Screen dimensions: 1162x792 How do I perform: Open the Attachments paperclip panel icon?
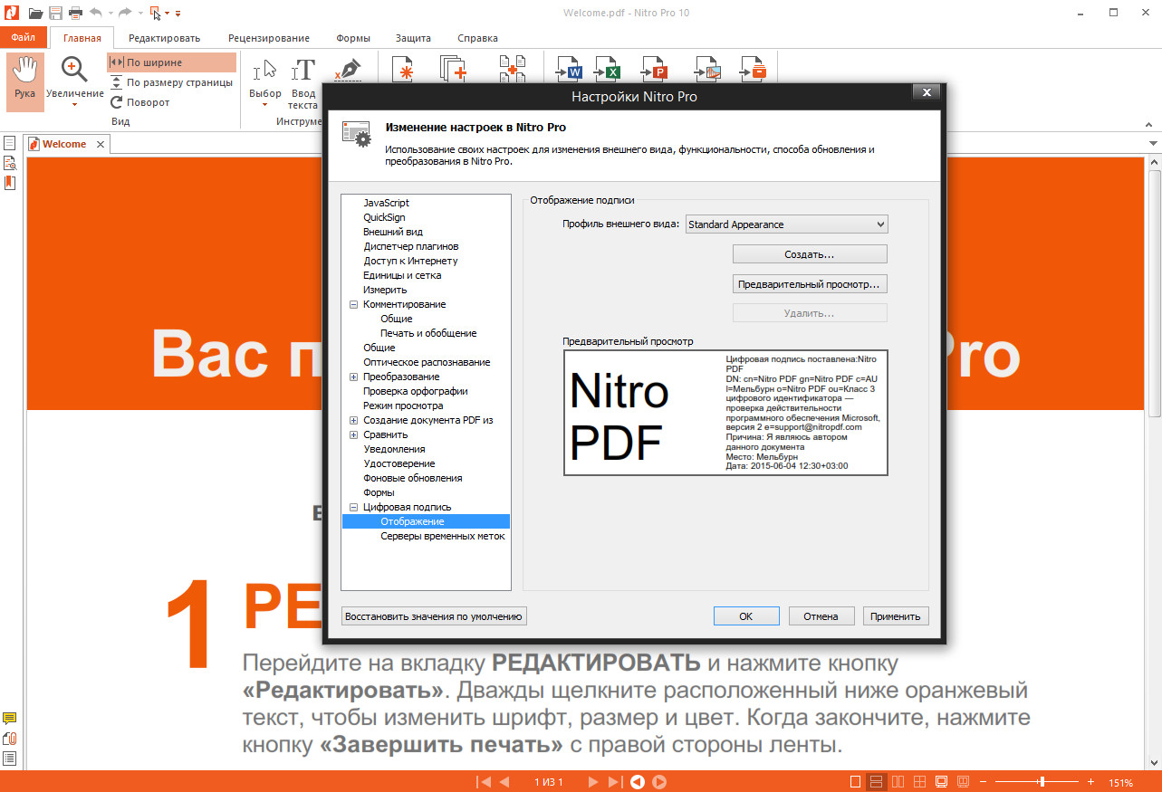tap(9, 739)
